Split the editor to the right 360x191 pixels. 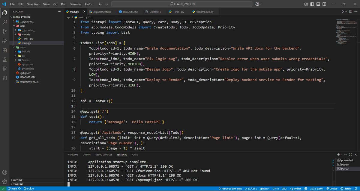[351, 12]
